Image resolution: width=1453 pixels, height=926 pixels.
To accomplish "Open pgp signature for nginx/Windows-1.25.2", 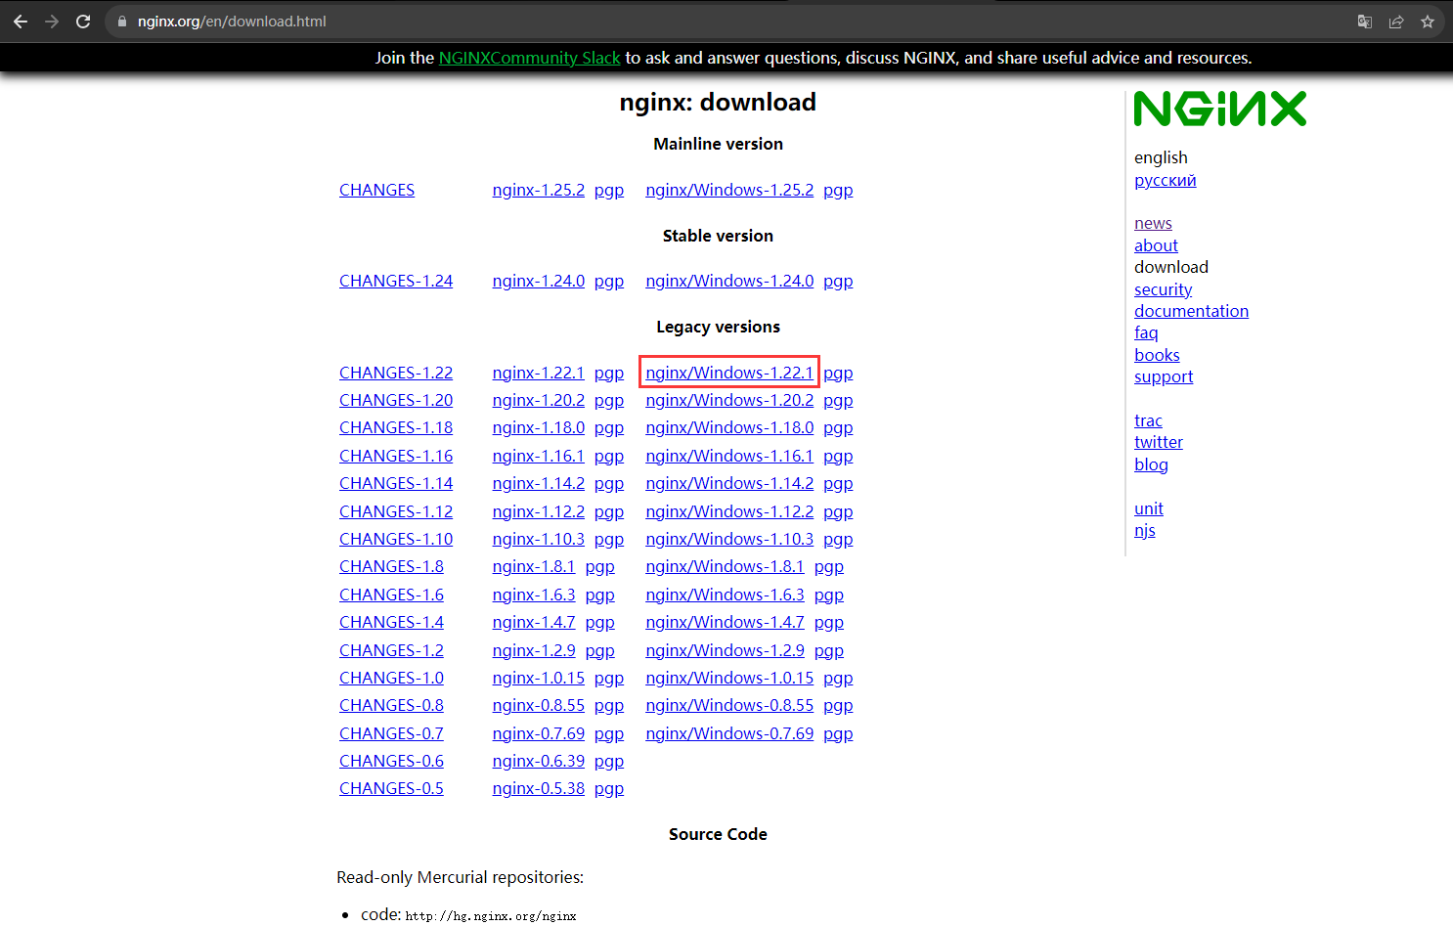I will pyautogui.click(x=838, y=190).
